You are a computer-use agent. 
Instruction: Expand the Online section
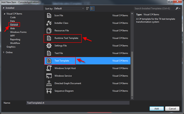pyautogui.click(x=4, y=52)
